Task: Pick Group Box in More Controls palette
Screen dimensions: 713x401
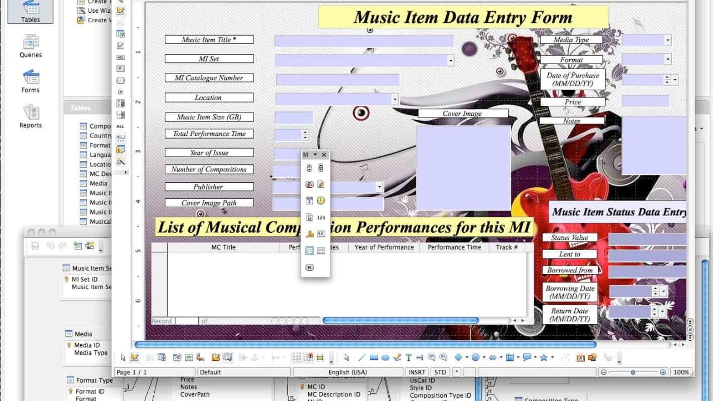Action: point(309,251)
